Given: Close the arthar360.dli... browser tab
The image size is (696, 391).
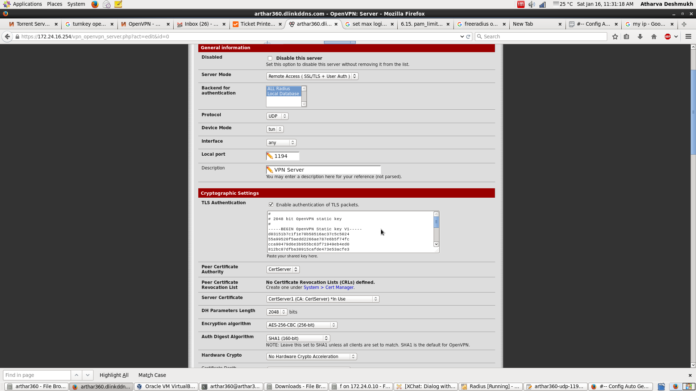Looking at the screenshot, I should click(336, 24).
